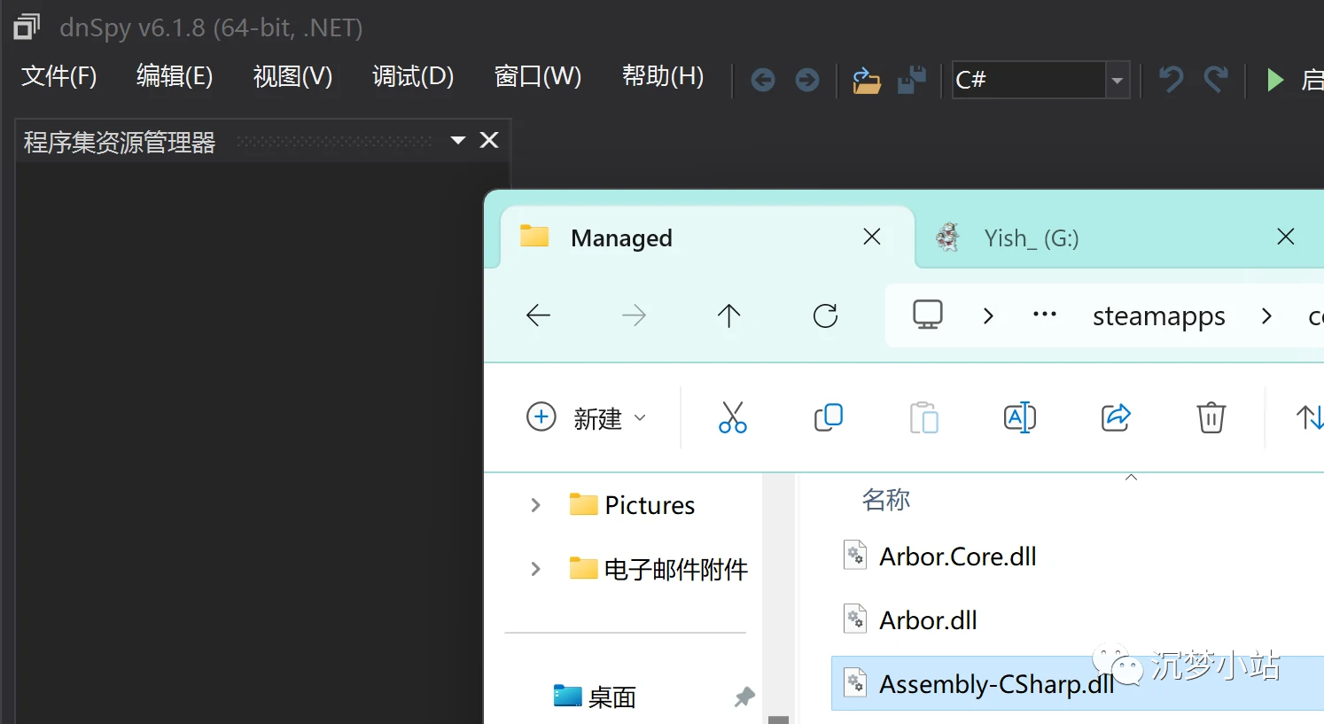Click the save all icon in dnSpy toolbar
1324x724 pixels.
pyautogui.click(x=912, y=80)
